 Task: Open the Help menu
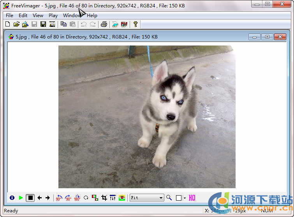(92, 15)
